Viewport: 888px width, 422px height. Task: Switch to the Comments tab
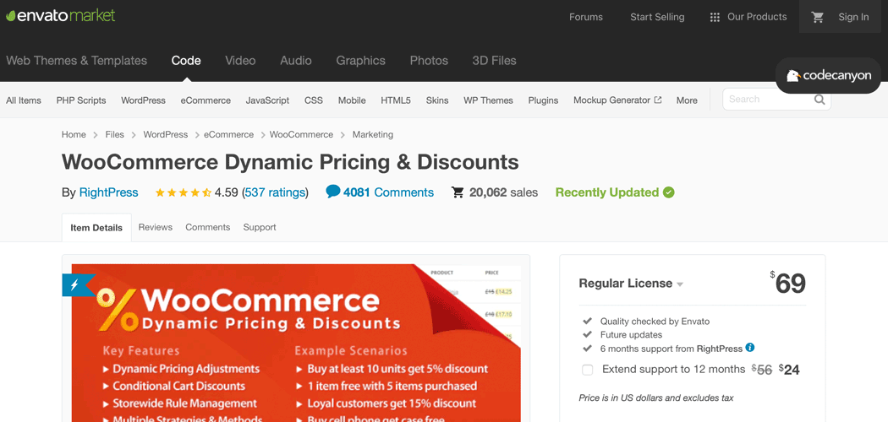pyautogui.click(x=208, y=227)
